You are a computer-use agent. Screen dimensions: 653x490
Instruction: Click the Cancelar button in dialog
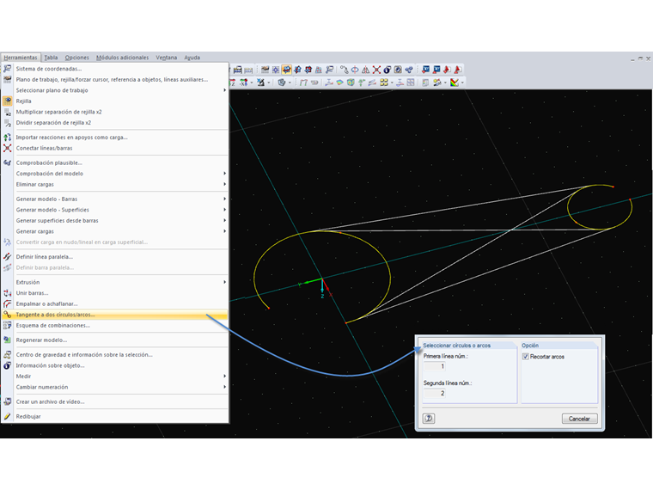(579, 419)
